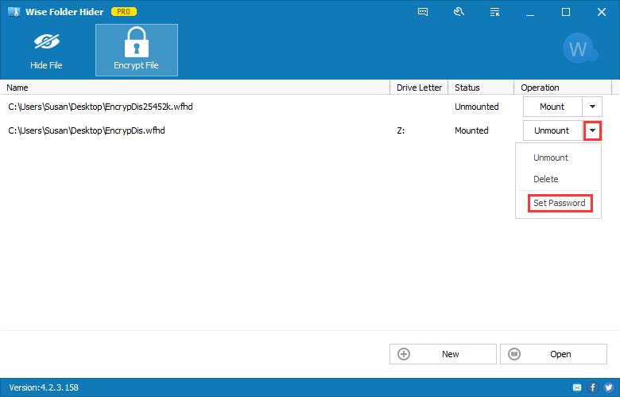Click the Mounted status cell

coord(471,130)
